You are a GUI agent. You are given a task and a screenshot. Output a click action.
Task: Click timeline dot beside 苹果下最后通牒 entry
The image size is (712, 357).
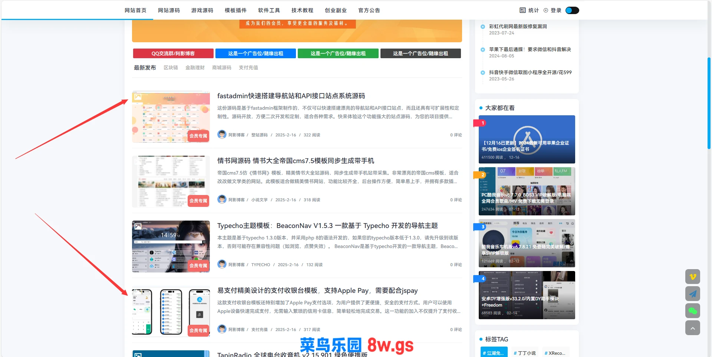click(482, 50)
